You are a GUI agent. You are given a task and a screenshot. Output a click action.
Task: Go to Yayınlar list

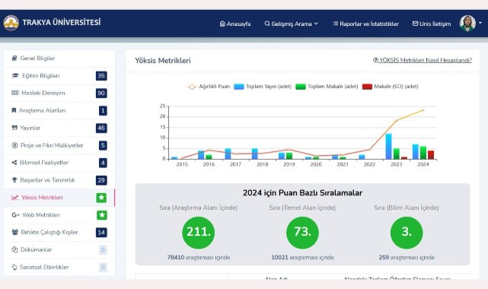click(59, 128)
